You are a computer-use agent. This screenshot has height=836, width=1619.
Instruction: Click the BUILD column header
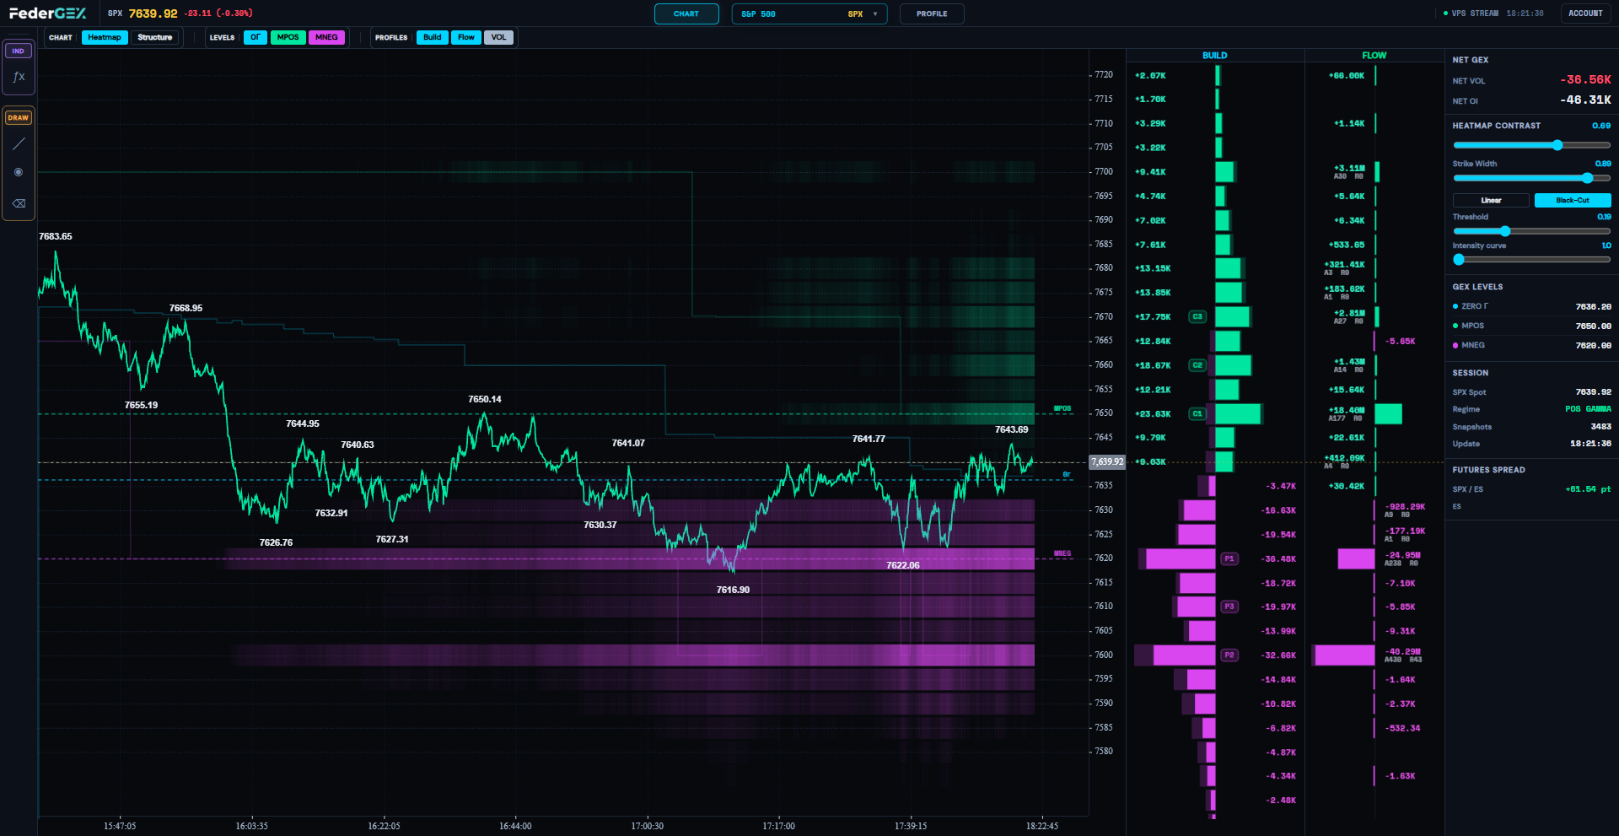click(x=1214, y=56)
